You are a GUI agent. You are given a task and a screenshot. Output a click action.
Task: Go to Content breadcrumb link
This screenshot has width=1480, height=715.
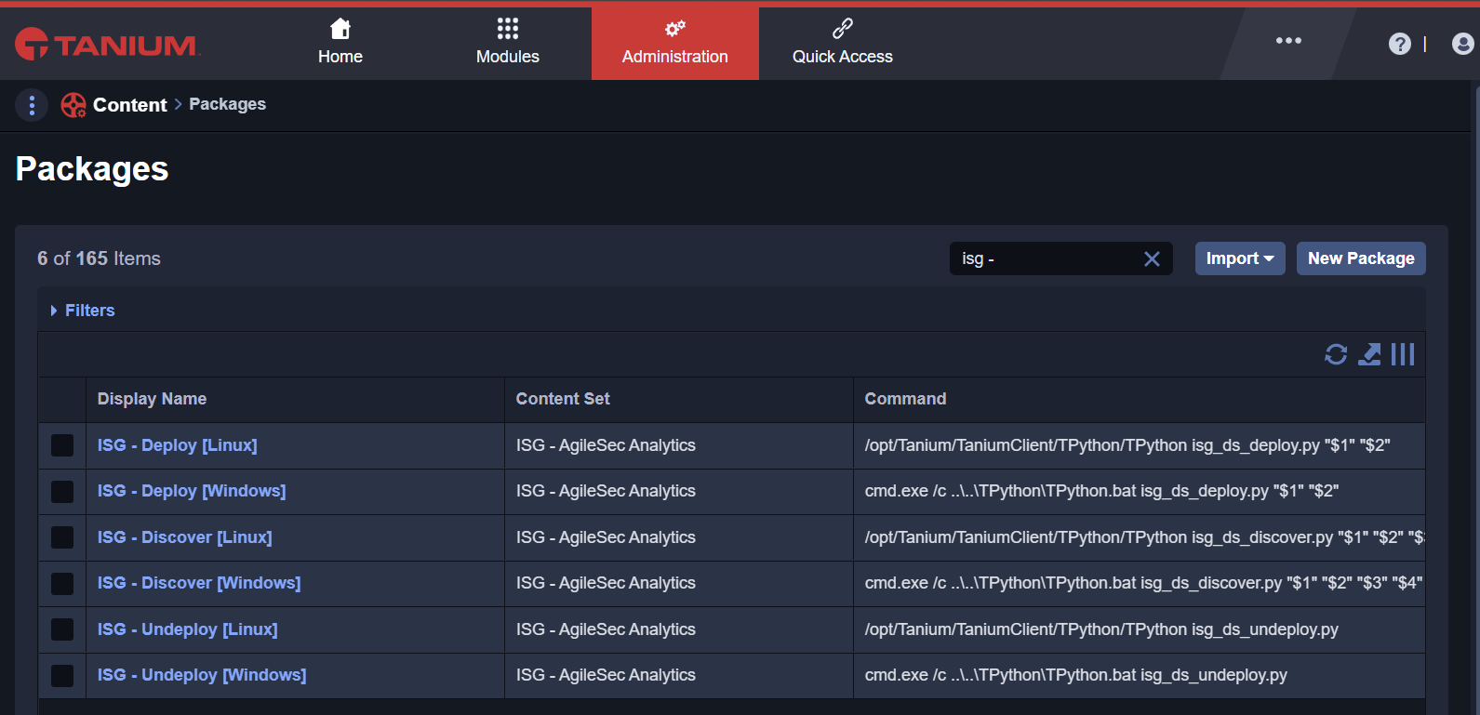[130, 105]
